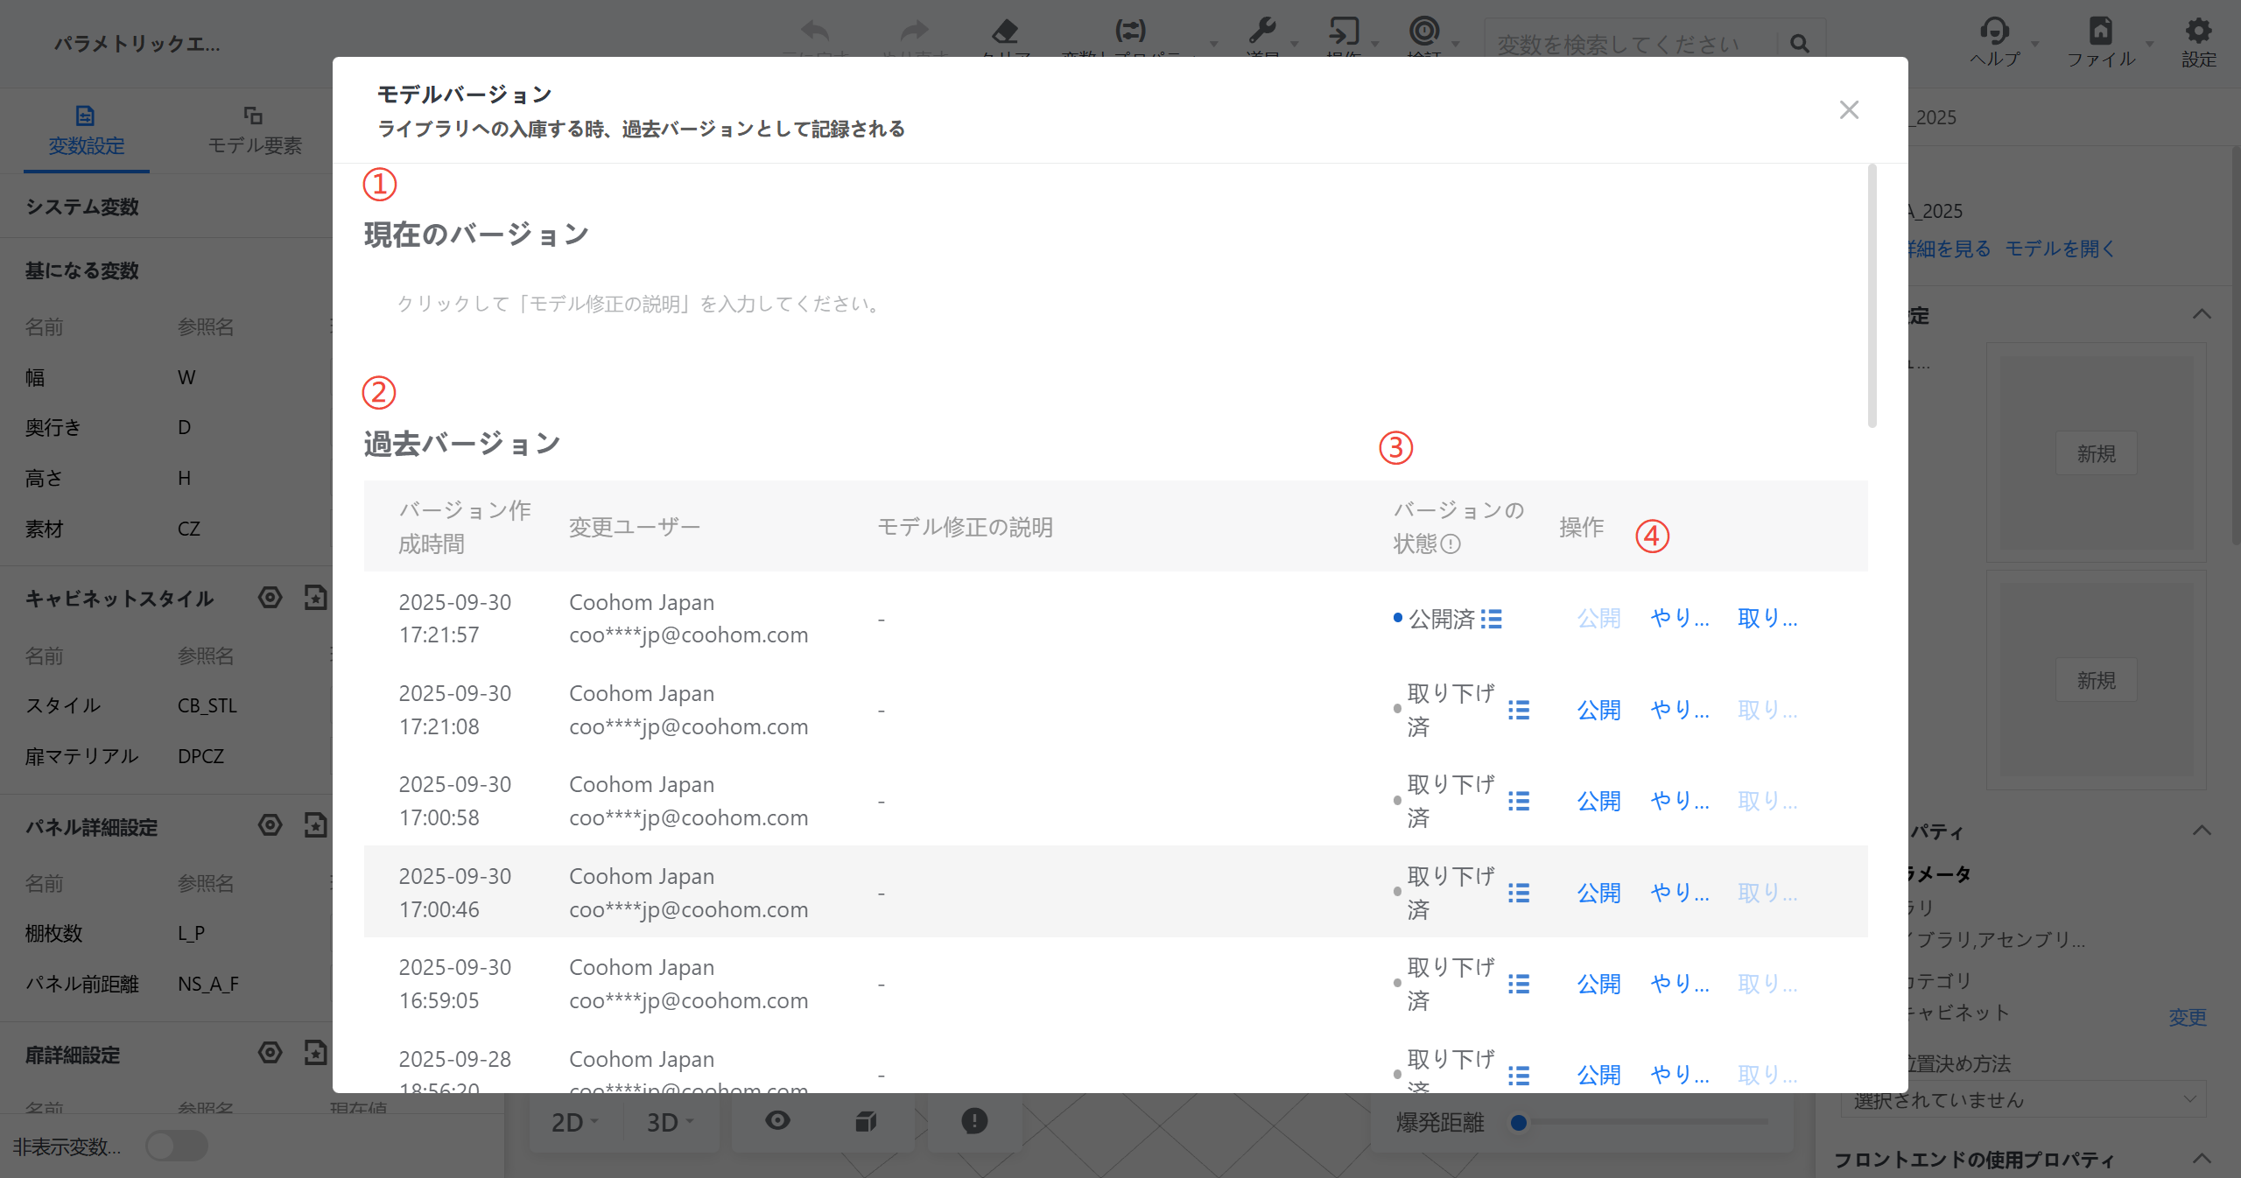Click the undo arrow icon

815,32
